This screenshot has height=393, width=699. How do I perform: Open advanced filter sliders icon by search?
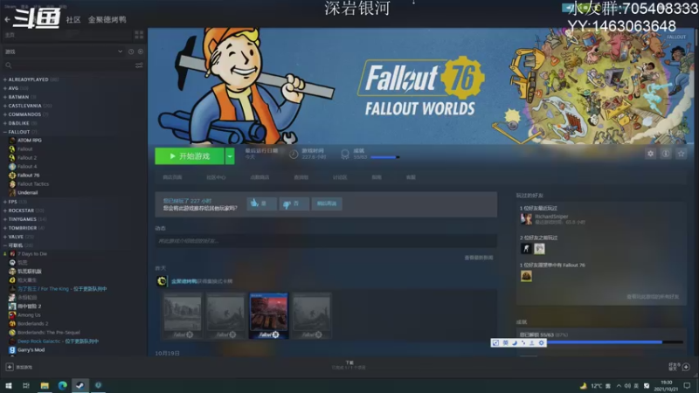(x=139, y=65)
